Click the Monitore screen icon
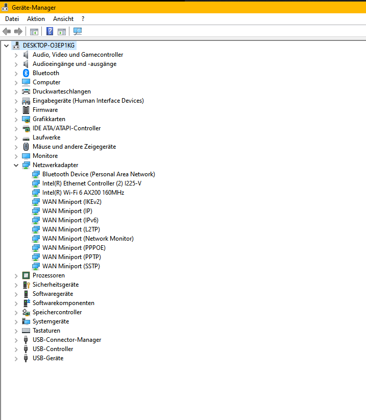Image resolution: width=366 pixels, height=420 pixels. [26, 156]
